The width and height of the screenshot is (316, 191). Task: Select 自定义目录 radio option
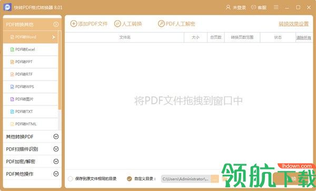130,179
